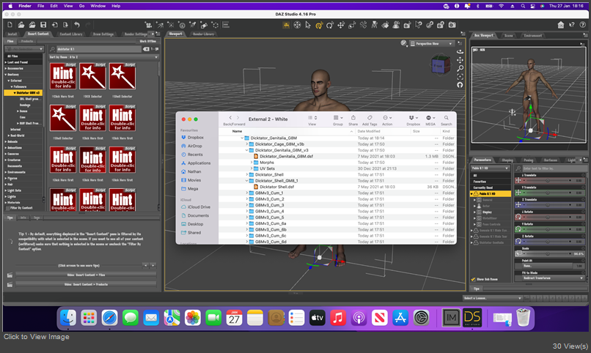Click the Import file icon
The image size is (591, 353).
click(x=55, y=25)
